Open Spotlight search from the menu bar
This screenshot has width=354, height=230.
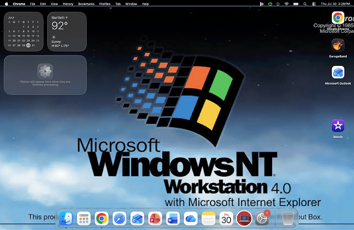coord(305,4)
